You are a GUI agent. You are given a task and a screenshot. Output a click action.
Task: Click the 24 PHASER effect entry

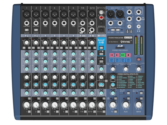139,87
